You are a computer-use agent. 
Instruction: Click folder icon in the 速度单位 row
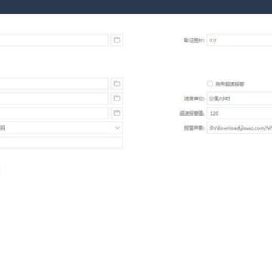pyautogui.click(x=117, y=98)
